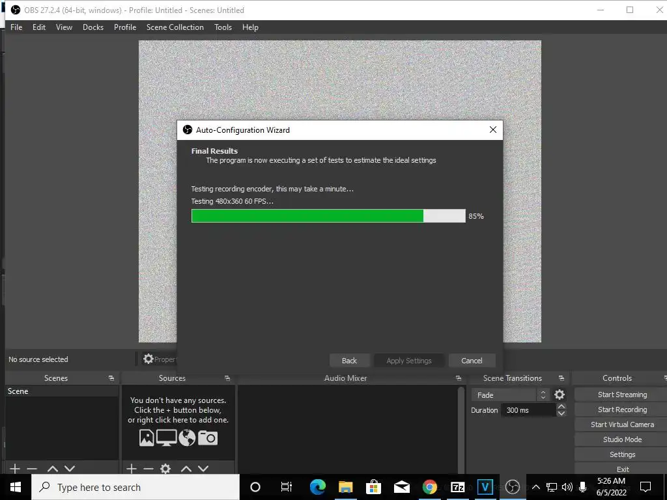Viewport: 667px width, 500px height.
Task: Move scene down with arrow in Scenes
Action: (70, 469)
